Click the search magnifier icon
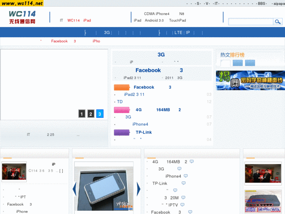The image size is (285, 214). (278, 22)
